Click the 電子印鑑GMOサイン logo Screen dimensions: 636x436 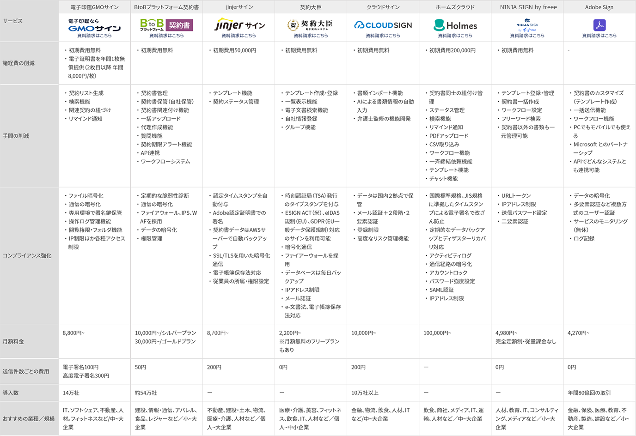point(94,25)
